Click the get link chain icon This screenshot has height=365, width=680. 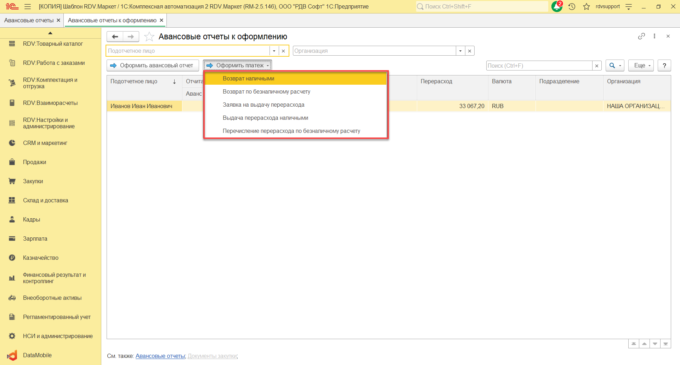pyautogui.click(x=641, y=36)
